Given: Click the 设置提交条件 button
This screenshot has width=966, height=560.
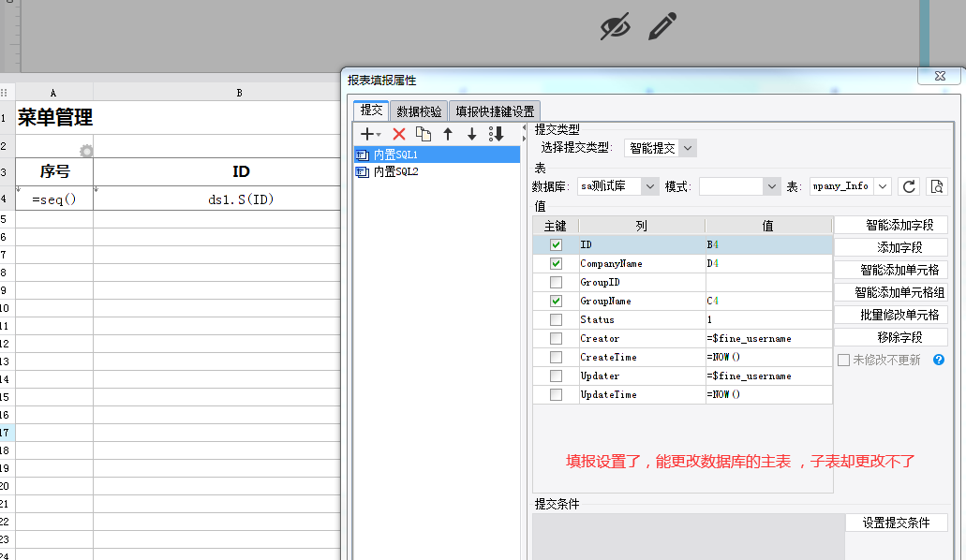Looking at the screenshot, I should click(897, 523).
